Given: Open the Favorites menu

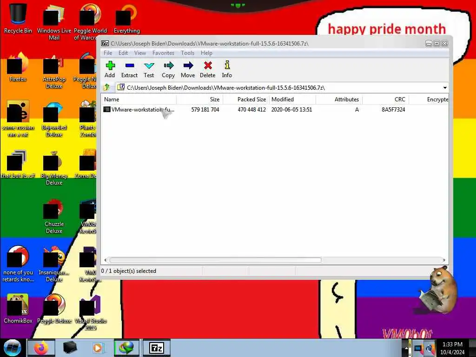Looking at the screenshot, I should pyautogui.click(x=163, y=53).
